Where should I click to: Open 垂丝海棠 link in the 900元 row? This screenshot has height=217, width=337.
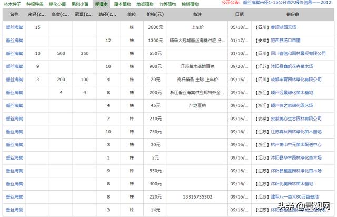click(x=14, y=66)
